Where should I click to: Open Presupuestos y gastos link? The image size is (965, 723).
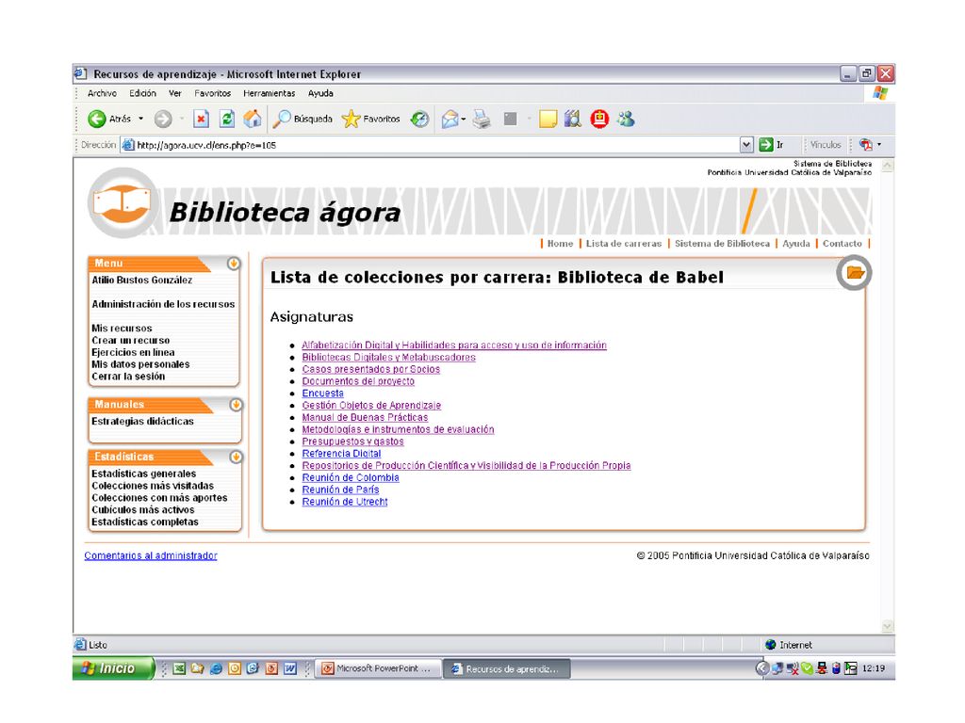pos(353,442)
